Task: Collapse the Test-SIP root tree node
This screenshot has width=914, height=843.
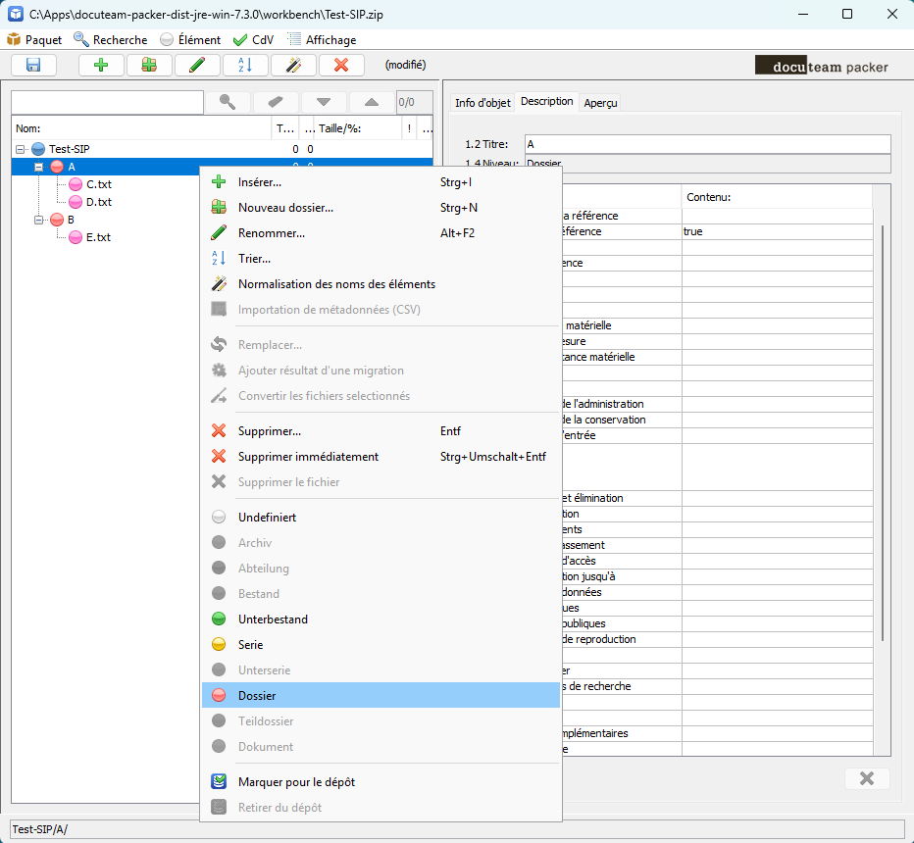Action: [20, 149]
